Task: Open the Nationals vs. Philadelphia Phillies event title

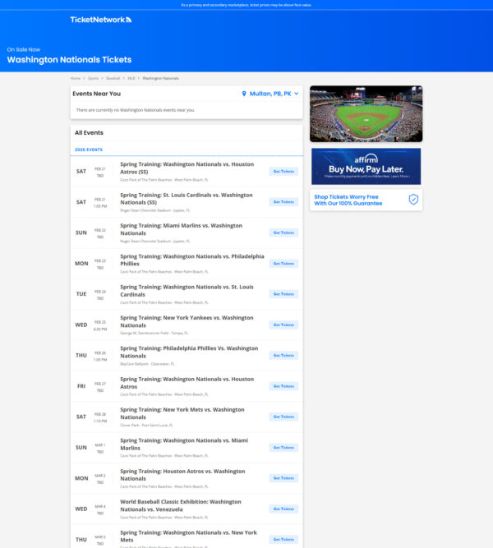Action: pyautogui.click(x=192, y=260)
